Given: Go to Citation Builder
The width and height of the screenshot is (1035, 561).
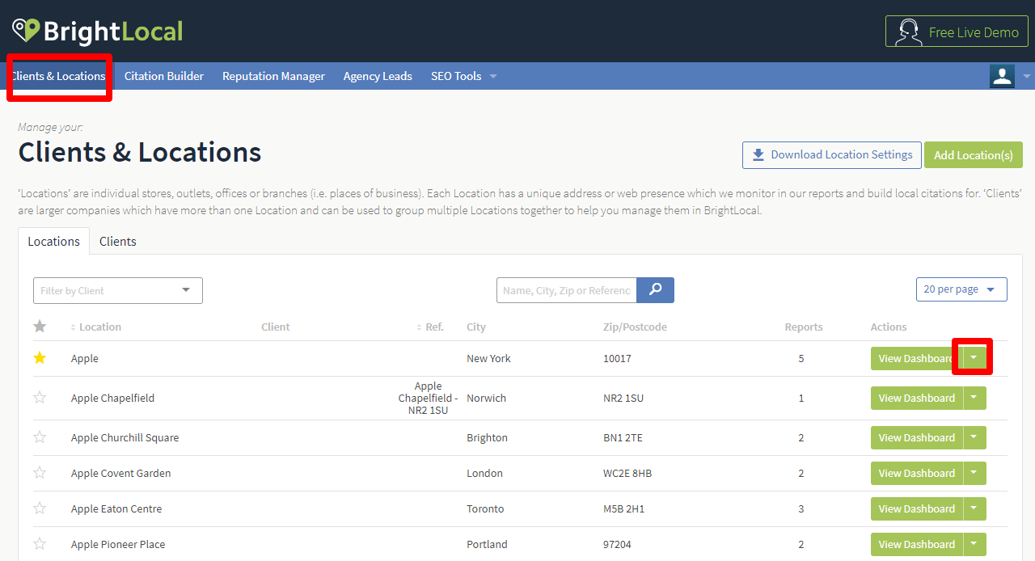Looking at the screenshot, I should coord(164,76).
